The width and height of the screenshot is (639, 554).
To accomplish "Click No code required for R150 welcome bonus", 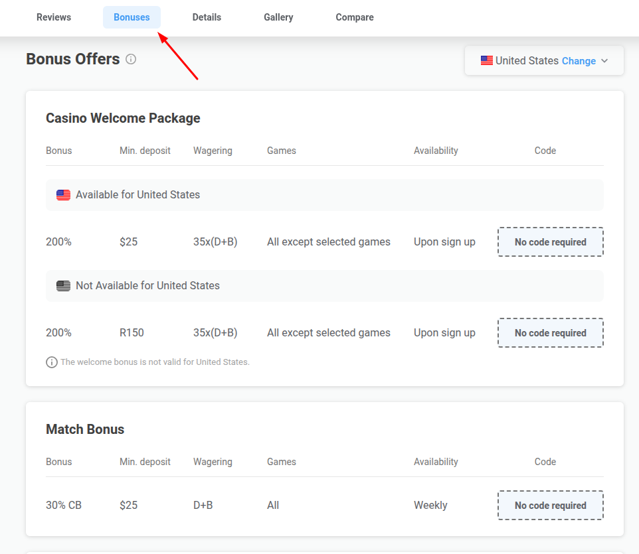I will pyautogui.click(x=550, y=333).
